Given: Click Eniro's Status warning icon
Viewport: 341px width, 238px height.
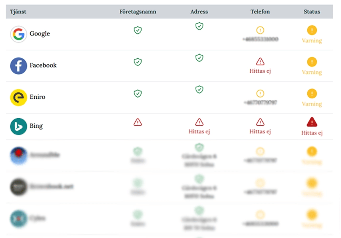Looking at the screenshot, I should 312,94.
